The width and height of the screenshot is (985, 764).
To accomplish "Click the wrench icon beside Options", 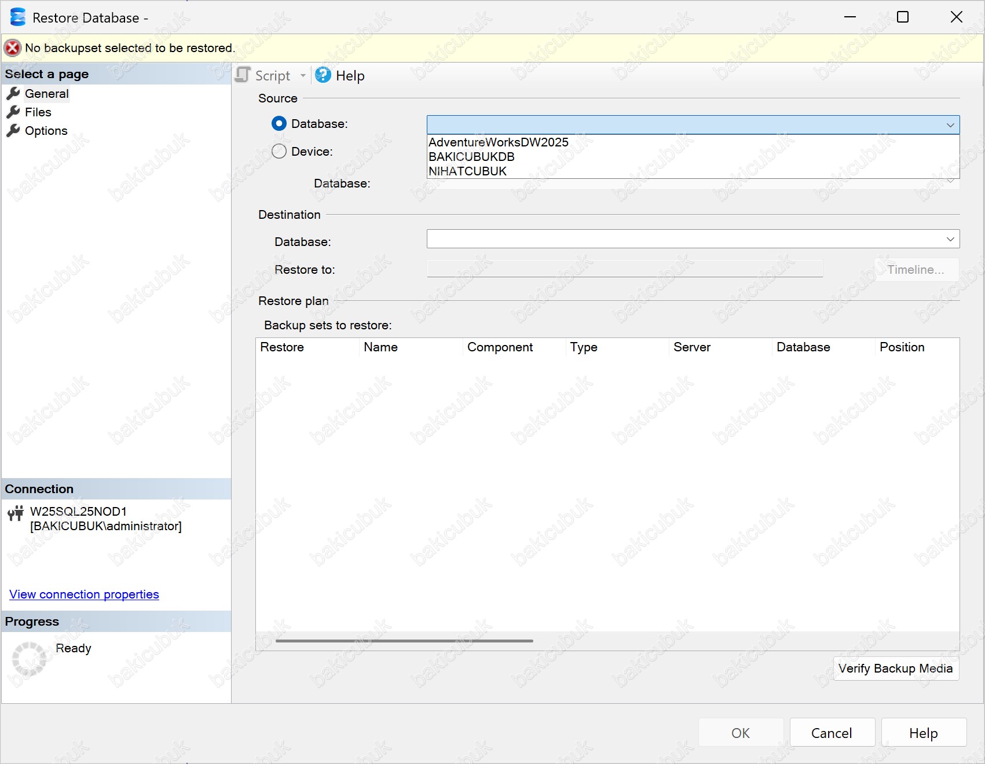I will (13, 131).
